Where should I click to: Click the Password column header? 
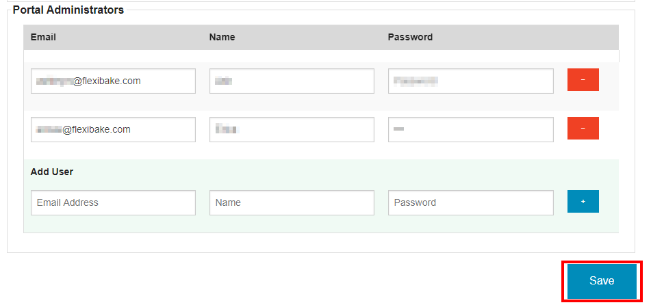click(x=410, y=37)
